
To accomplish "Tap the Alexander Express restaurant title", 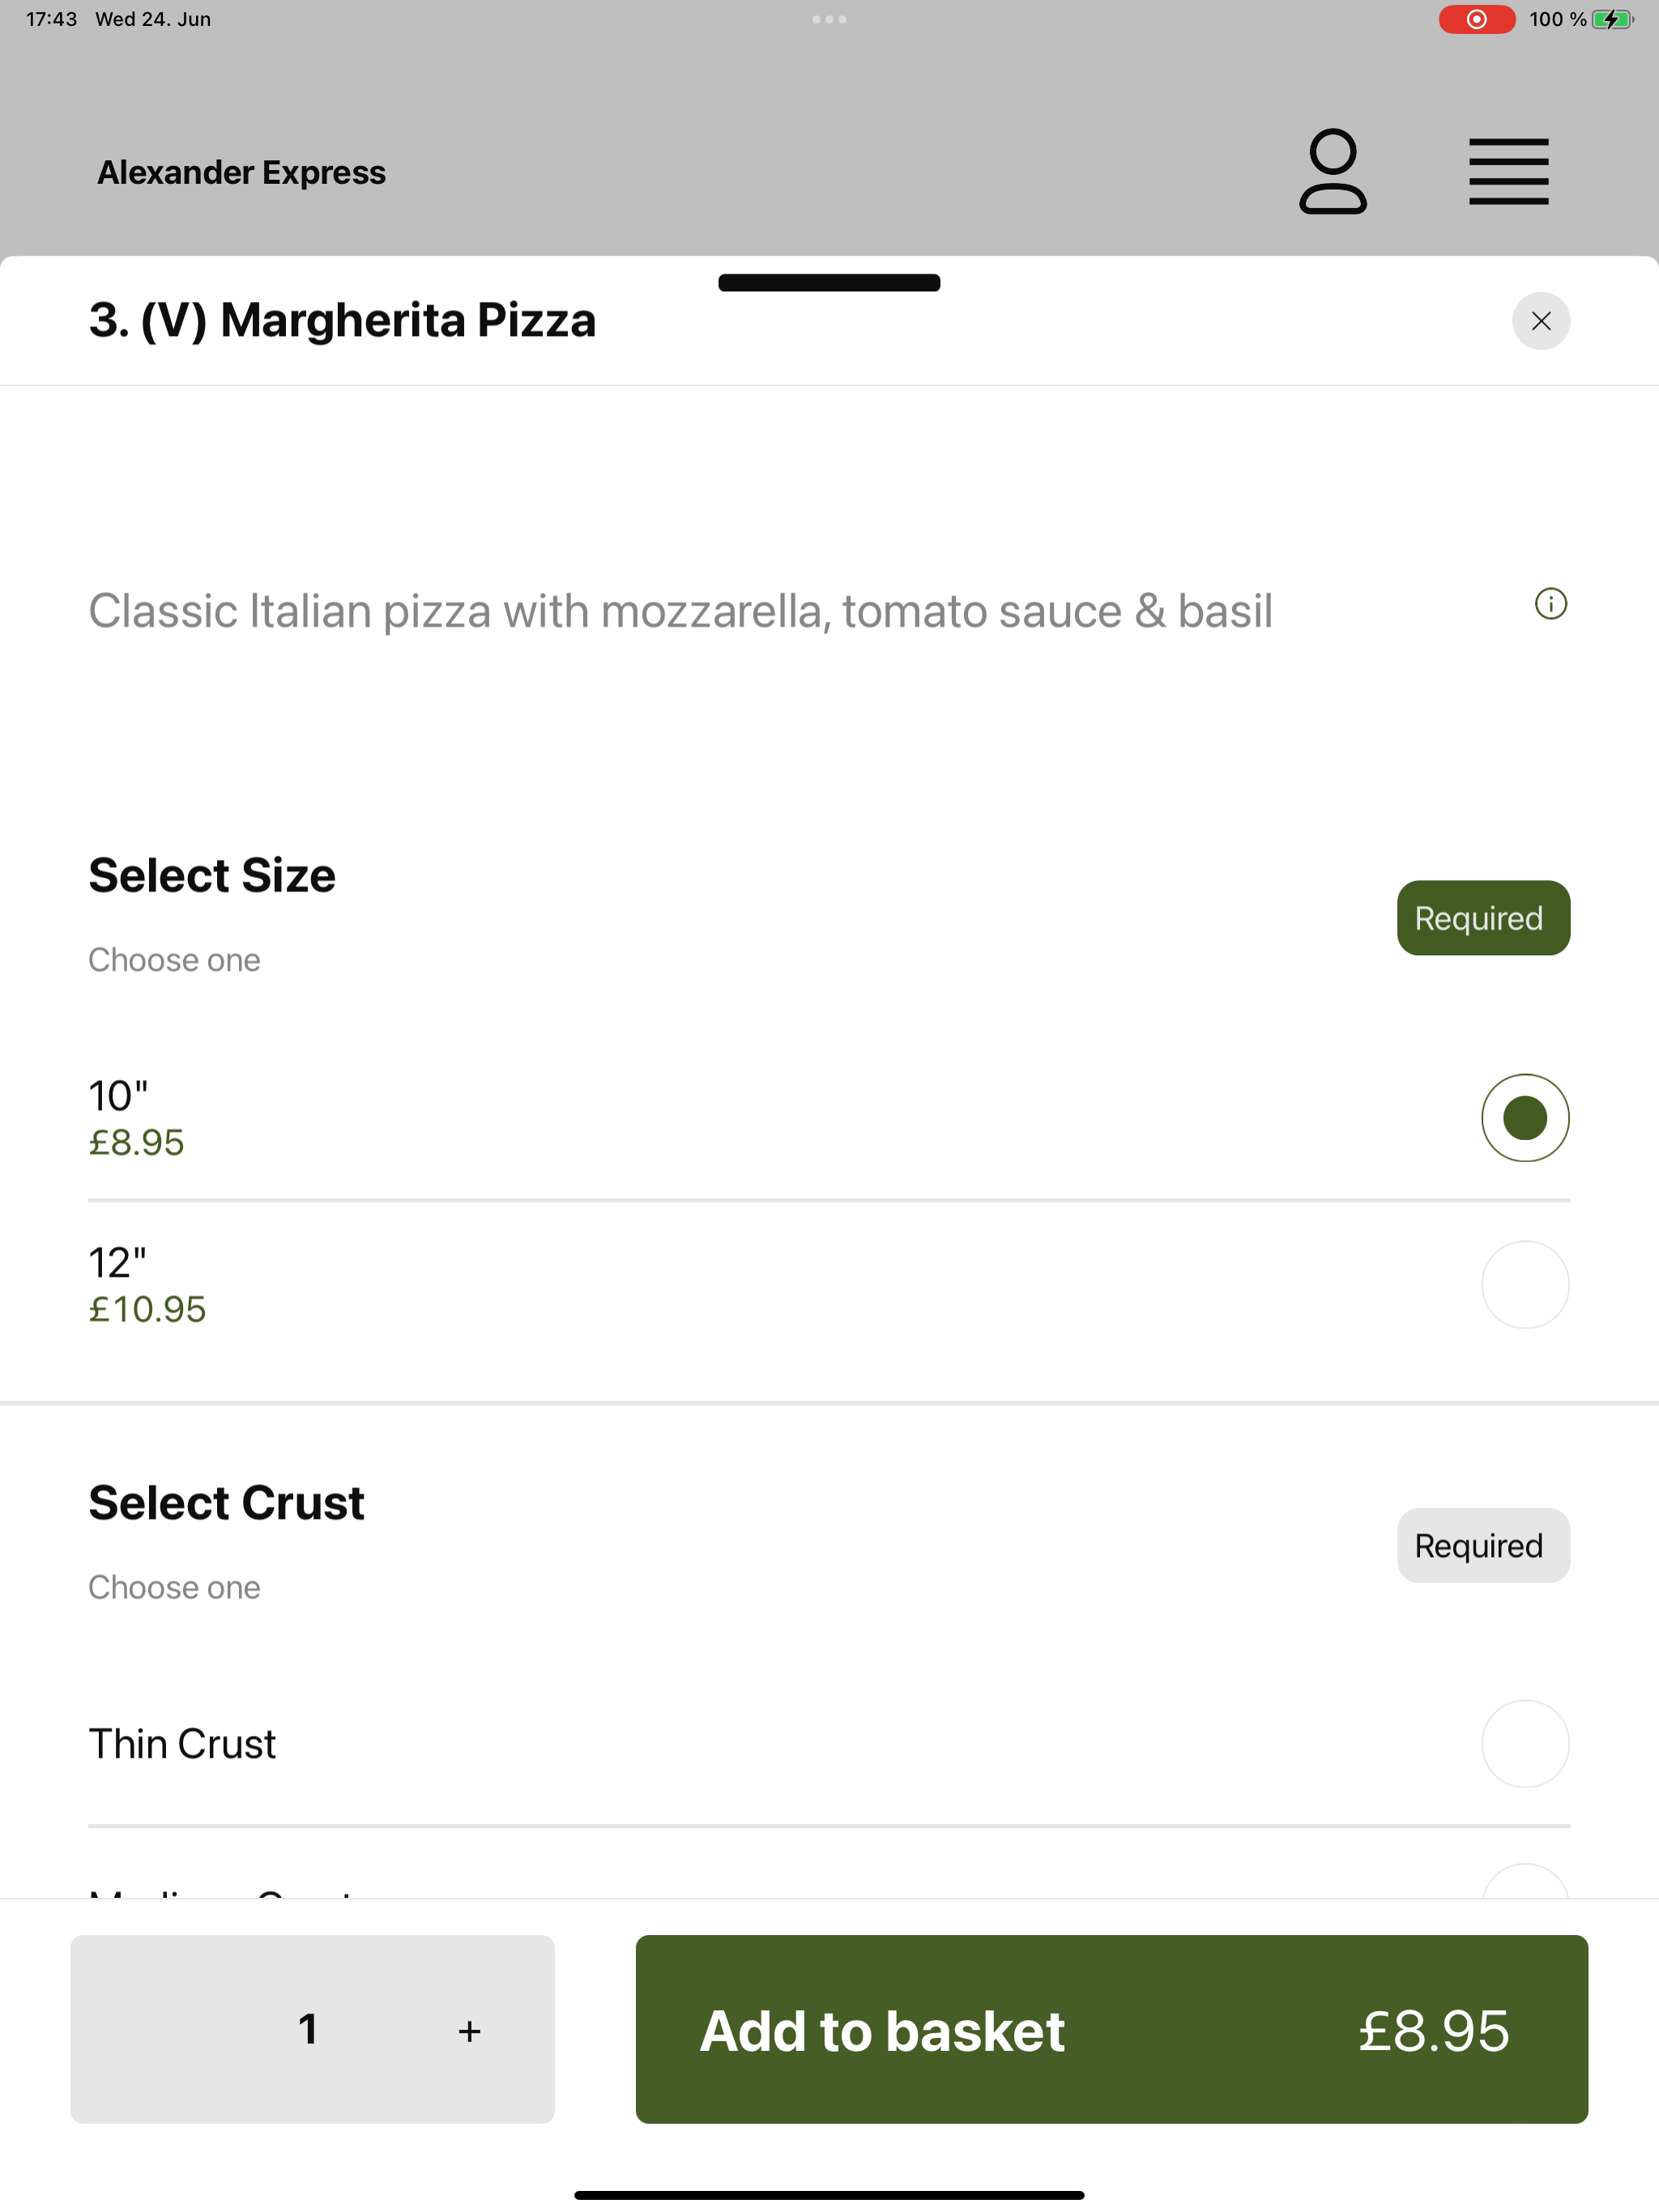I will (241, 172).
